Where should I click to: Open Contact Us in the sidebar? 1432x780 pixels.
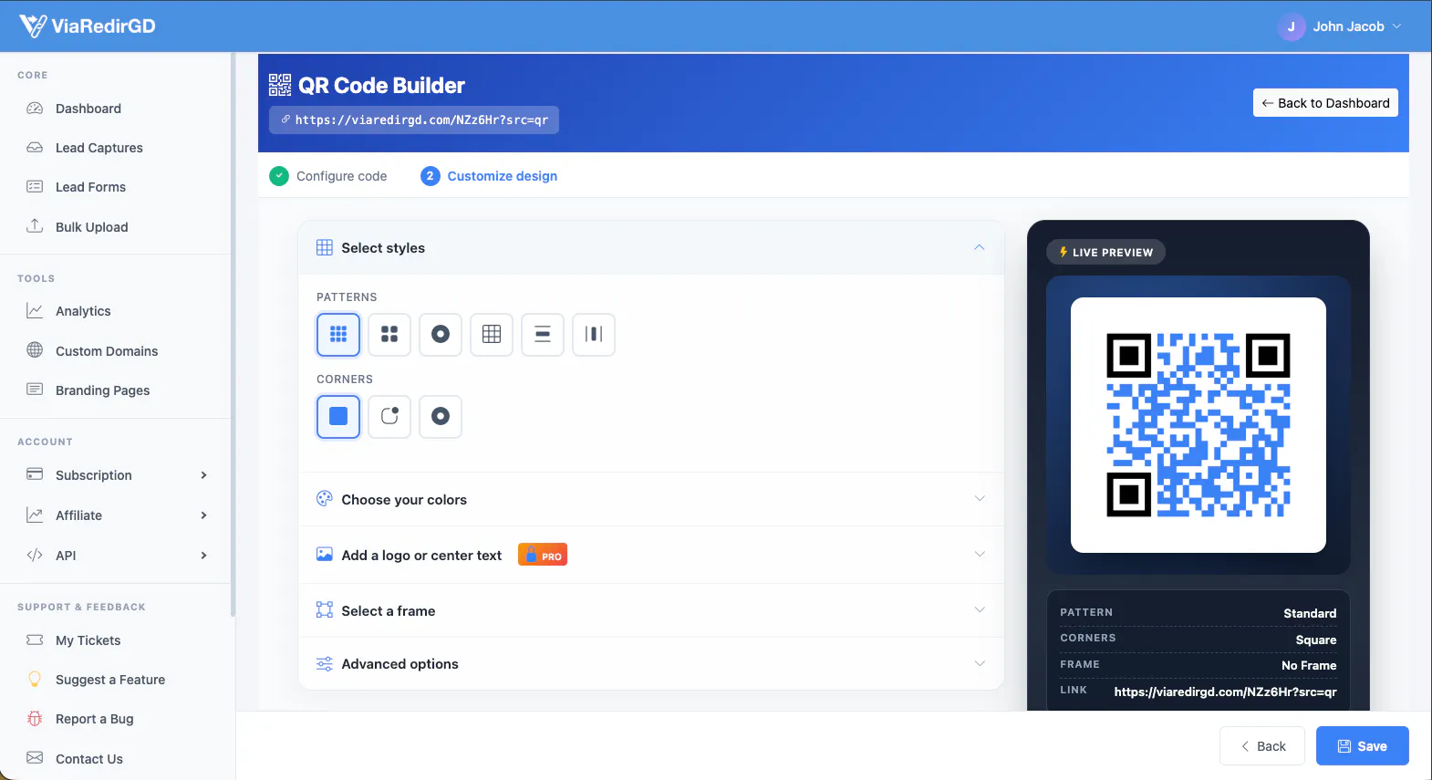[x=116, y=758]
